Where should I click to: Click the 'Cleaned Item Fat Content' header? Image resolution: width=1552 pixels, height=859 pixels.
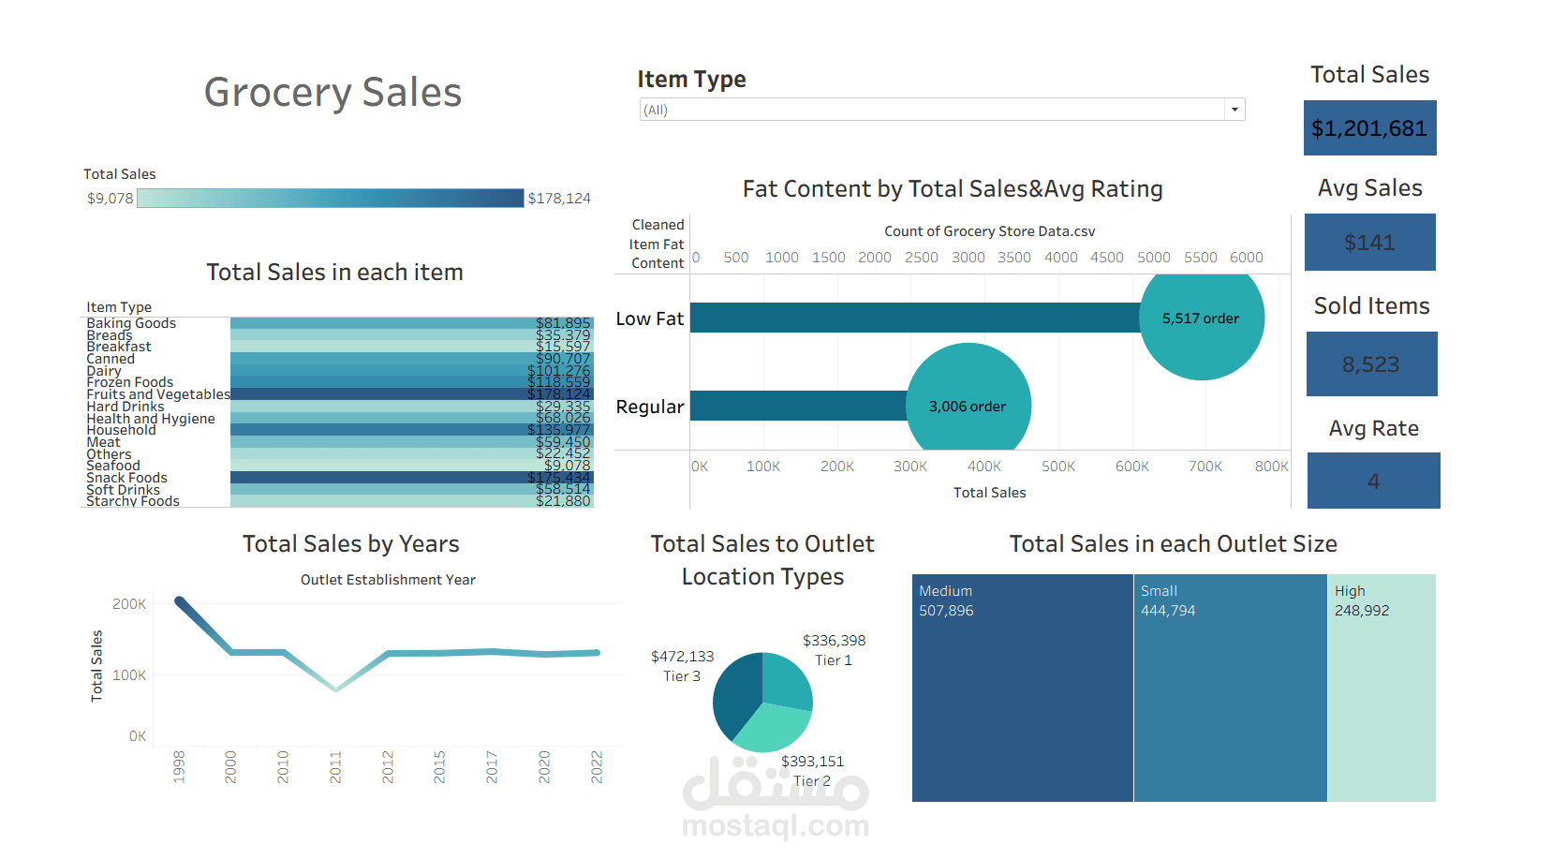pos(657,244)
